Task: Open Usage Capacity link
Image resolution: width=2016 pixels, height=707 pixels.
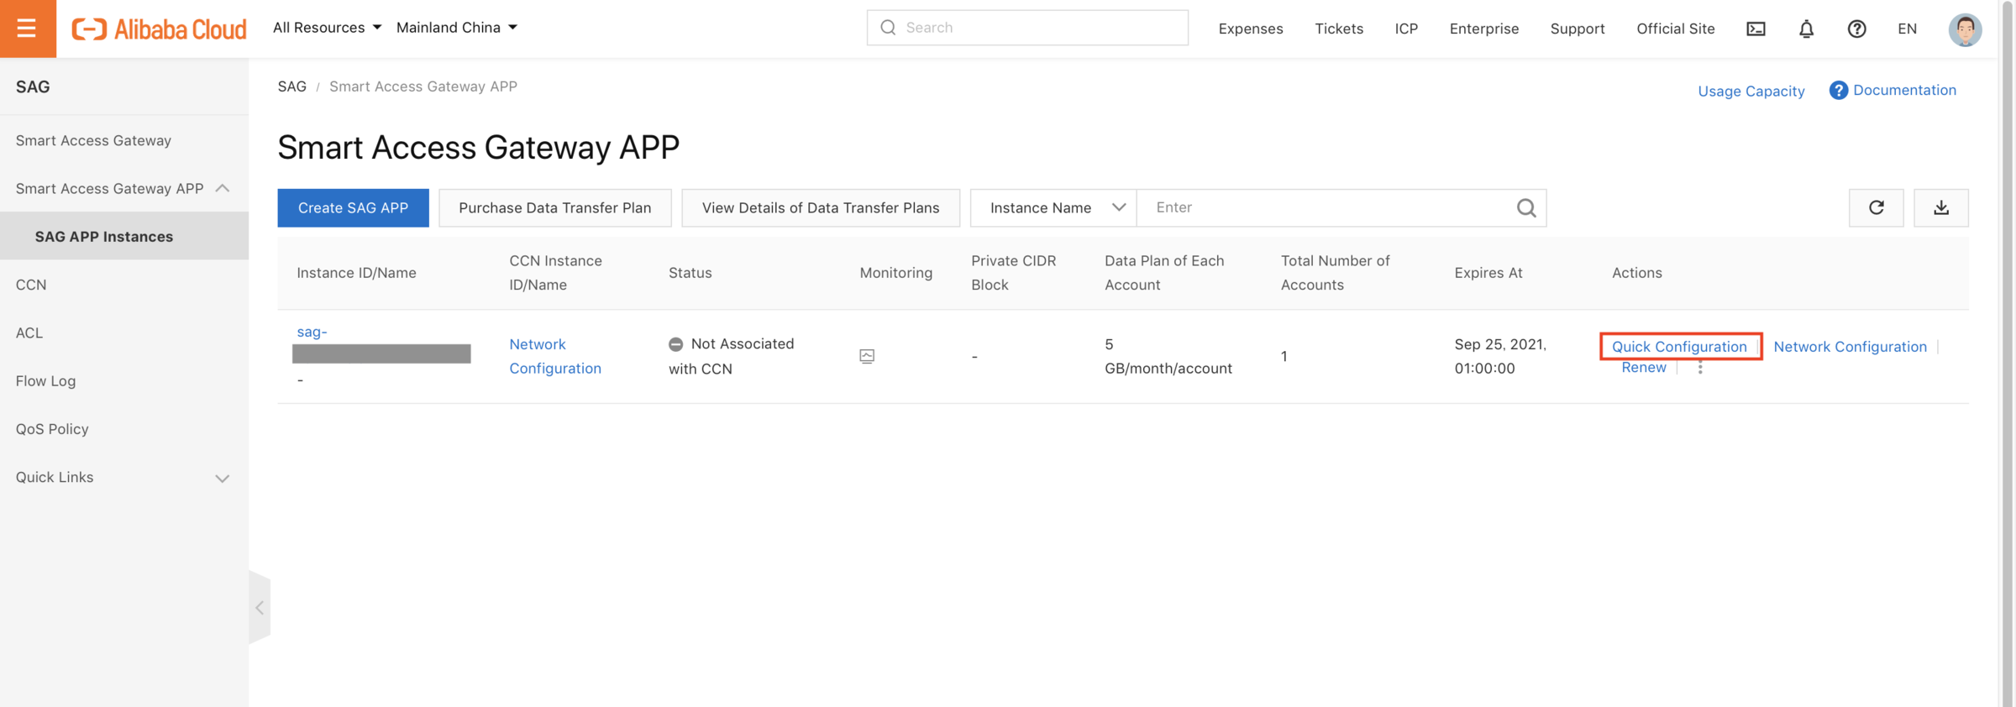Action: pyautogui.click(x=1751, y=91)
